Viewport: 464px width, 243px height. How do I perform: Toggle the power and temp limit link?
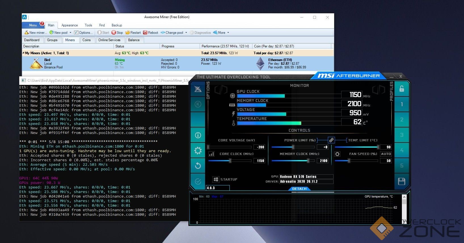(x=331, y=140)
